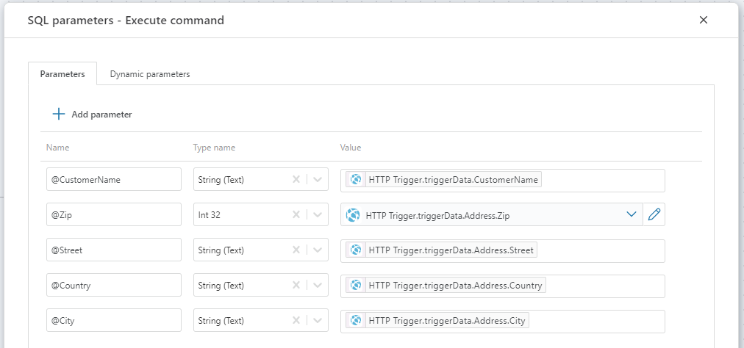Click the @CustomerName name input field
The image size is (744, 348).
click(x=113, y=179)
